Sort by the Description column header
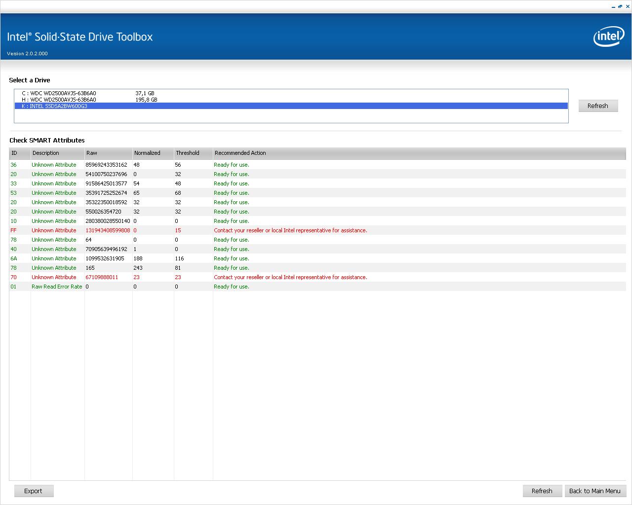Image resolution: width=632 pixels, height=505 pixels. coord(57,153)
